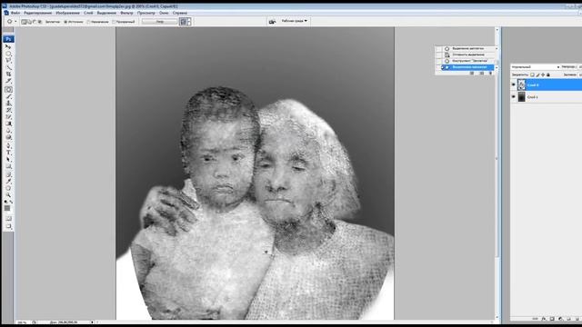Toggle Quick Mask mode in toolbox

(8, 219)
